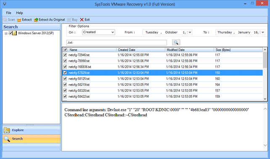Uncheck netcfg-58422.txt checkbox
Viewport: 270px width, 159px height.
(x=65, y=96)
